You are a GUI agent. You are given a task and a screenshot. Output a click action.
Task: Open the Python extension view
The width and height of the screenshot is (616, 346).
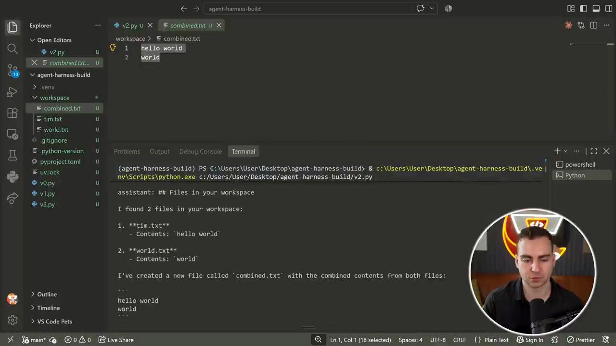click(x=13, y=176)
